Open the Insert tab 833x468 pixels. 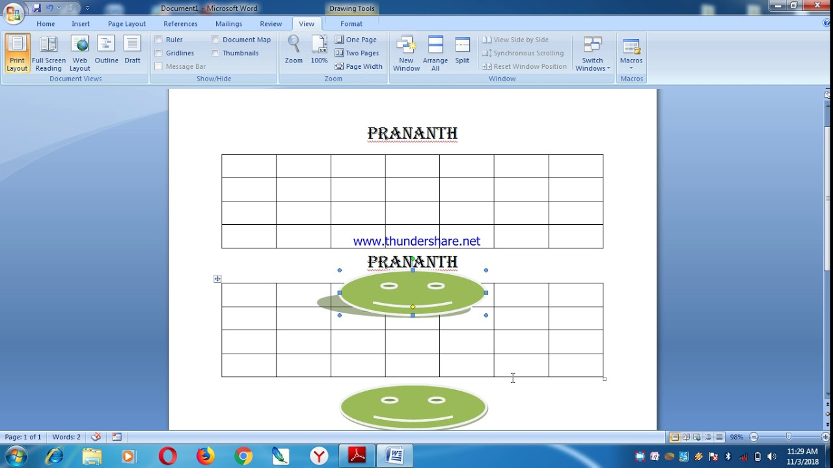[x=81, y=24]
